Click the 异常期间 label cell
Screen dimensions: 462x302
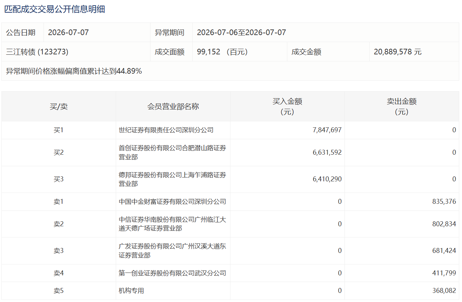tap(172, 33)
